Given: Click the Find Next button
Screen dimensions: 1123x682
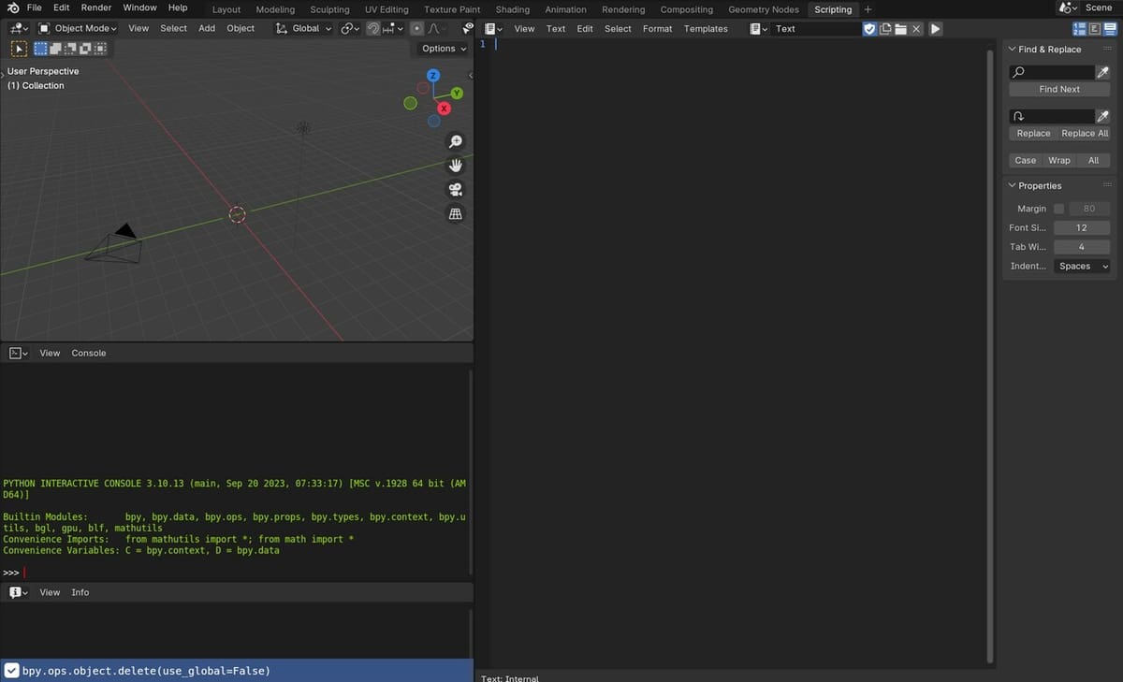Looking at the screenshot, I should click(1059, 90).
